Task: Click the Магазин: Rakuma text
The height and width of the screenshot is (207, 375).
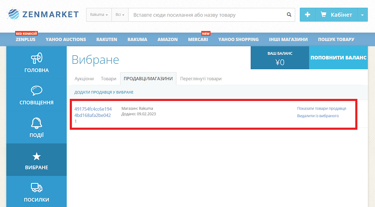Action: [137, 108]
